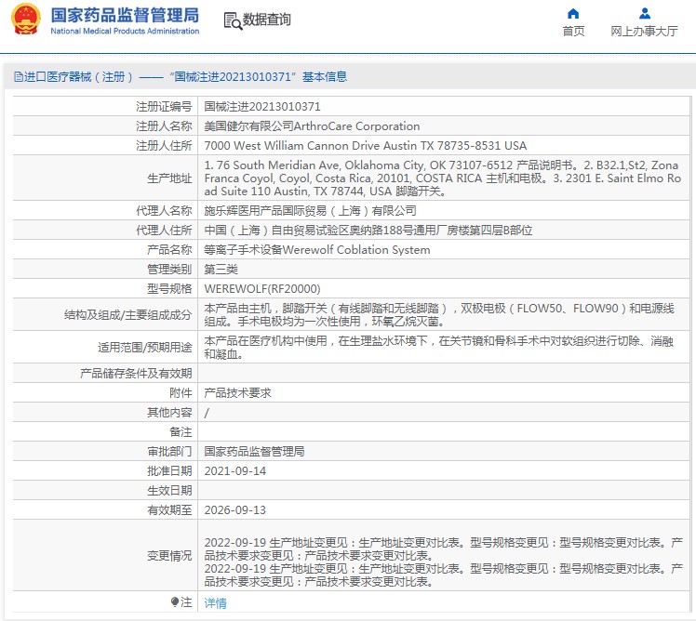The image size is (696, 621).
Task: Click 管理类别 row label
Action: click(x=169, y=270)
